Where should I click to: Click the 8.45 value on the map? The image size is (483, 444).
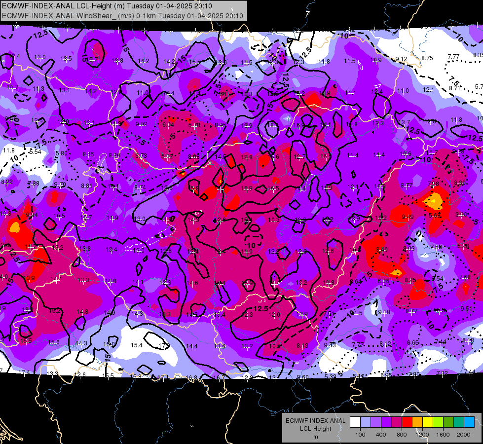click(x=88, y=154)
